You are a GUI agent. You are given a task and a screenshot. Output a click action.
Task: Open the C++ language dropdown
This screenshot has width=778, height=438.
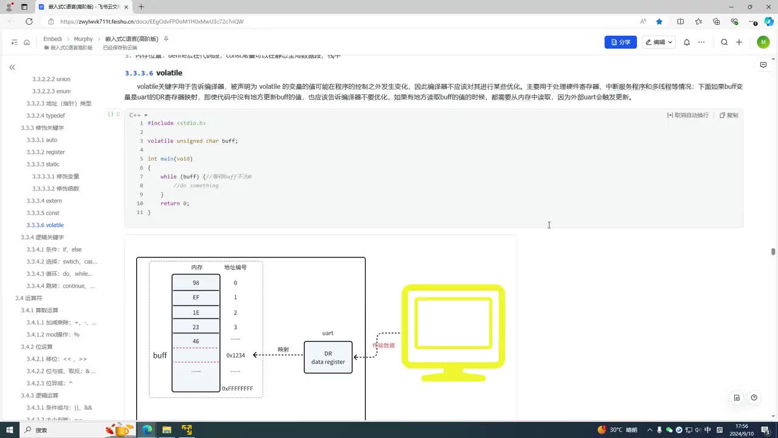point(139,115)
